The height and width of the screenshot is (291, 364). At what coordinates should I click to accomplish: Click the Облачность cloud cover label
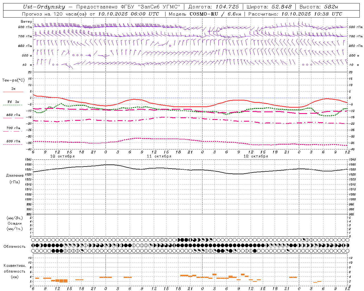[15, 246]
